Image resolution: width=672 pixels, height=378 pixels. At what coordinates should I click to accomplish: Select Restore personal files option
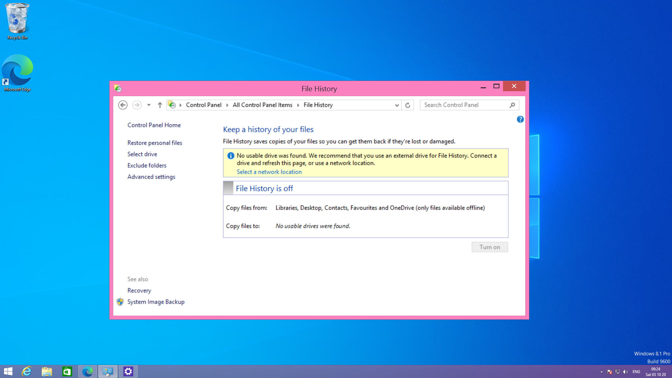click(x=155, y=143)
